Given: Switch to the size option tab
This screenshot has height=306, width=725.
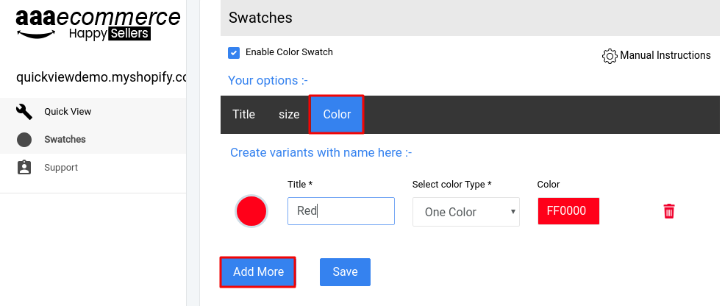Looking at the screenshot, I should (x=288, y=114).
